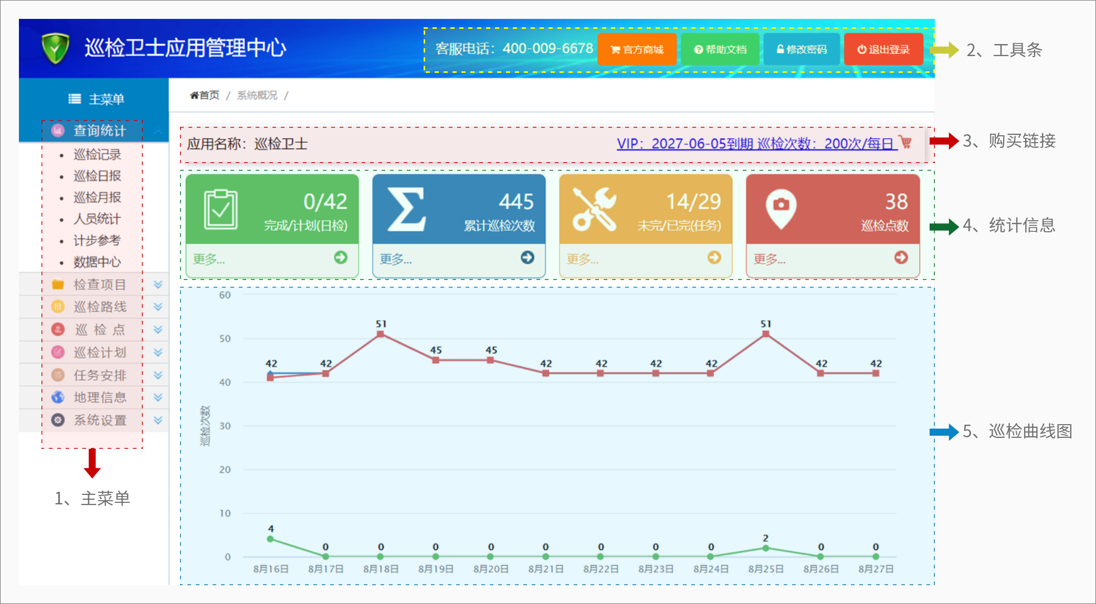Open 数据中心 submenu item
1096x604 pixels.
point(97,262)
